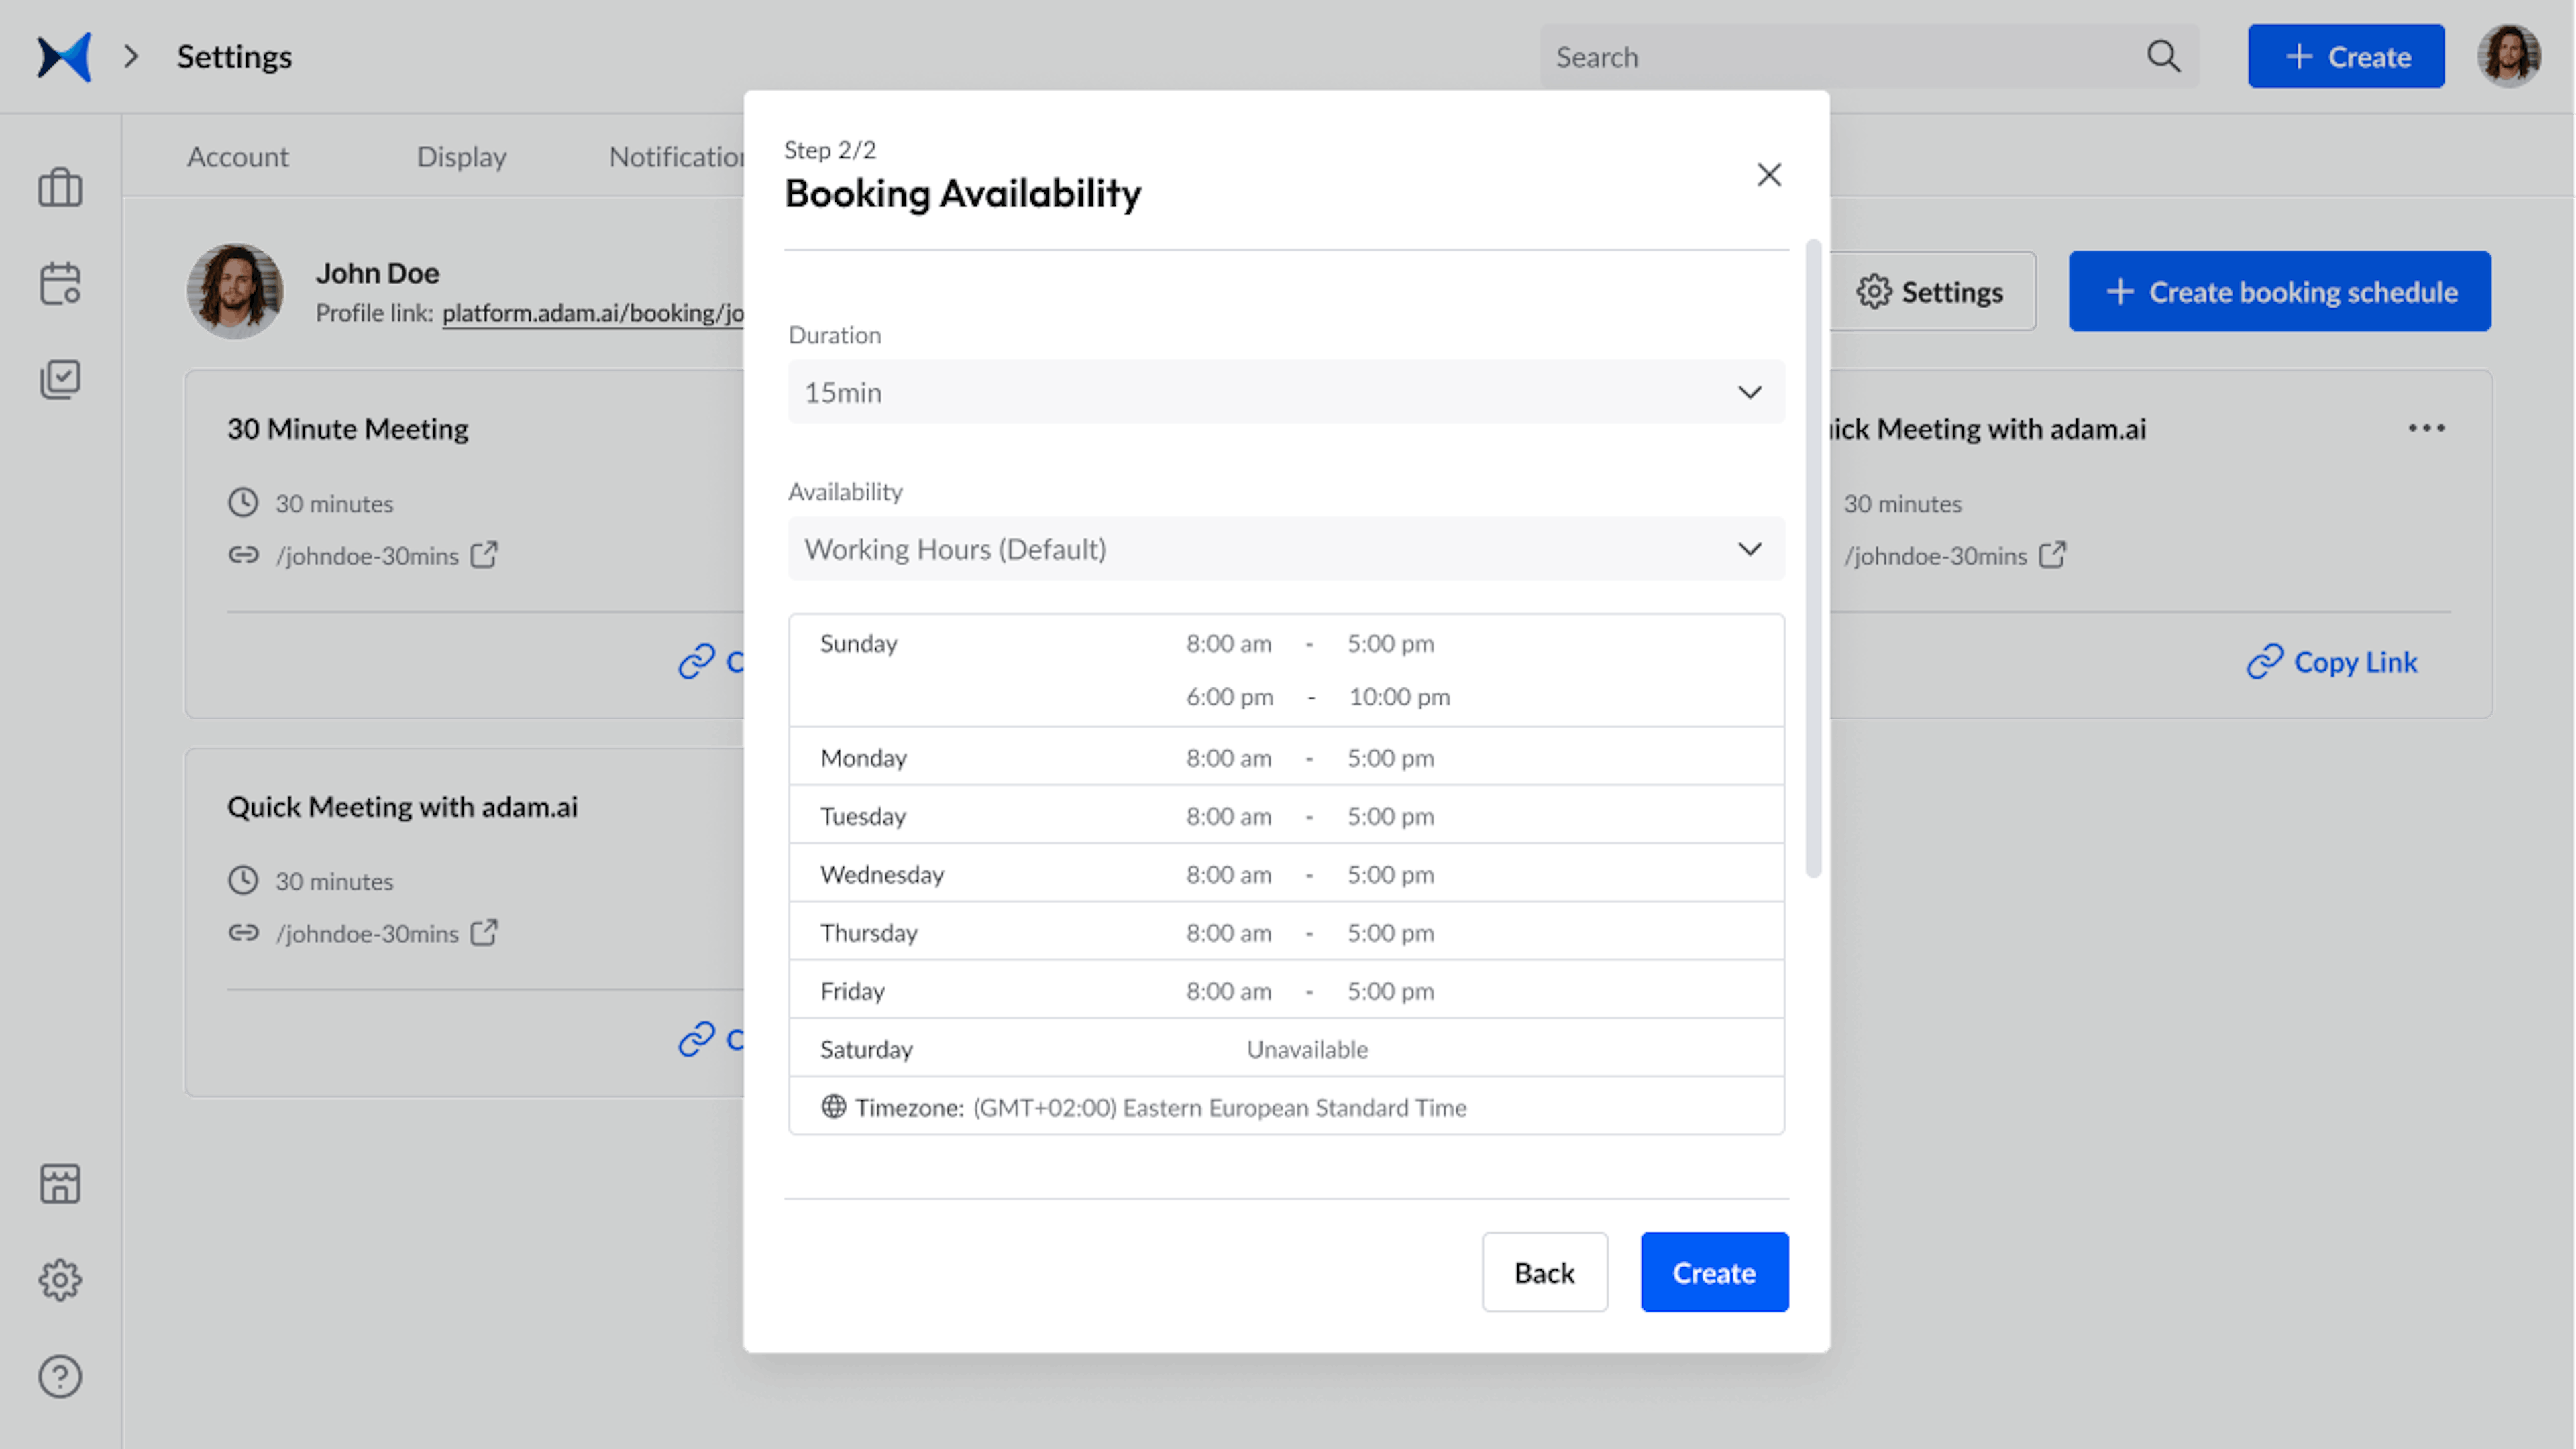Select the help/question mark icon in sidebar

[60, 1377]
